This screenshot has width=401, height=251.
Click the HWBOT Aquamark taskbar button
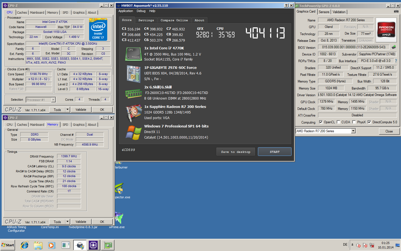tap(80, 245)
